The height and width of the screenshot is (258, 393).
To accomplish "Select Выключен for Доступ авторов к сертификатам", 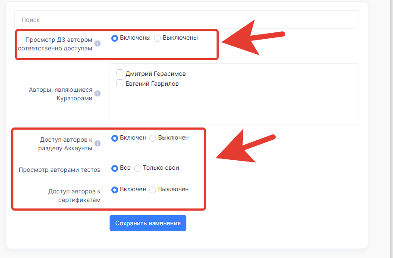I will (153, 190).
